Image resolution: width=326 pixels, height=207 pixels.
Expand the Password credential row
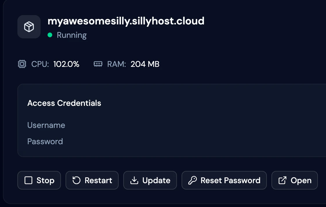pos(45,141)
